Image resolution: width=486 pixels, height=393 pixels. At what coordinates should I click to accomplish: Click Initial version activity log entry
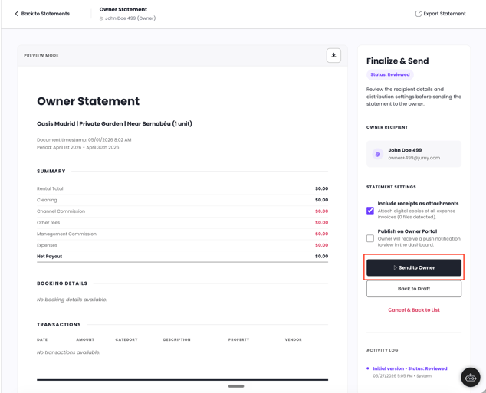(x=410, y=368)
